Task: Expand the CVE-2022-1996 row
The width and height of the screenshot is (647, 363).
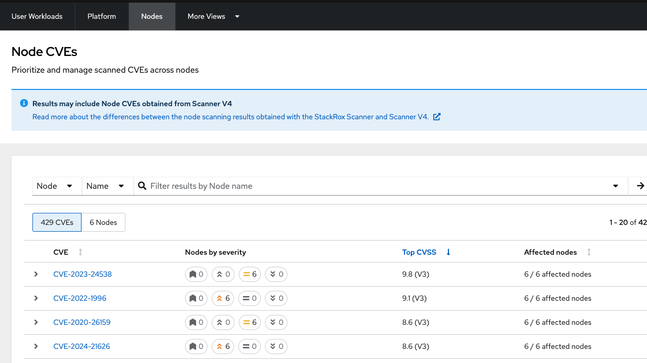Action: coord(36,298)
